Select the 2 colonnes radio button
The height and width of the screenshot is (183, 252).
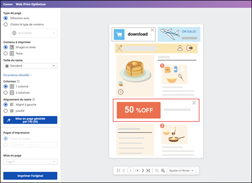click(x=6, y=93)
